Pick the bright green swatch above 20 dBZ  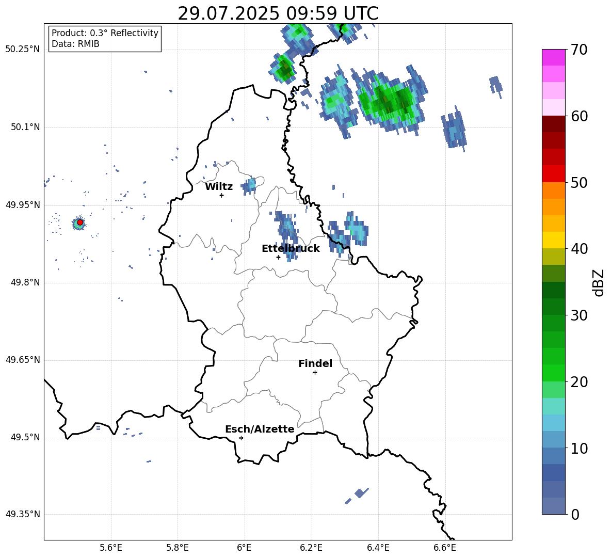pos(553,373)
